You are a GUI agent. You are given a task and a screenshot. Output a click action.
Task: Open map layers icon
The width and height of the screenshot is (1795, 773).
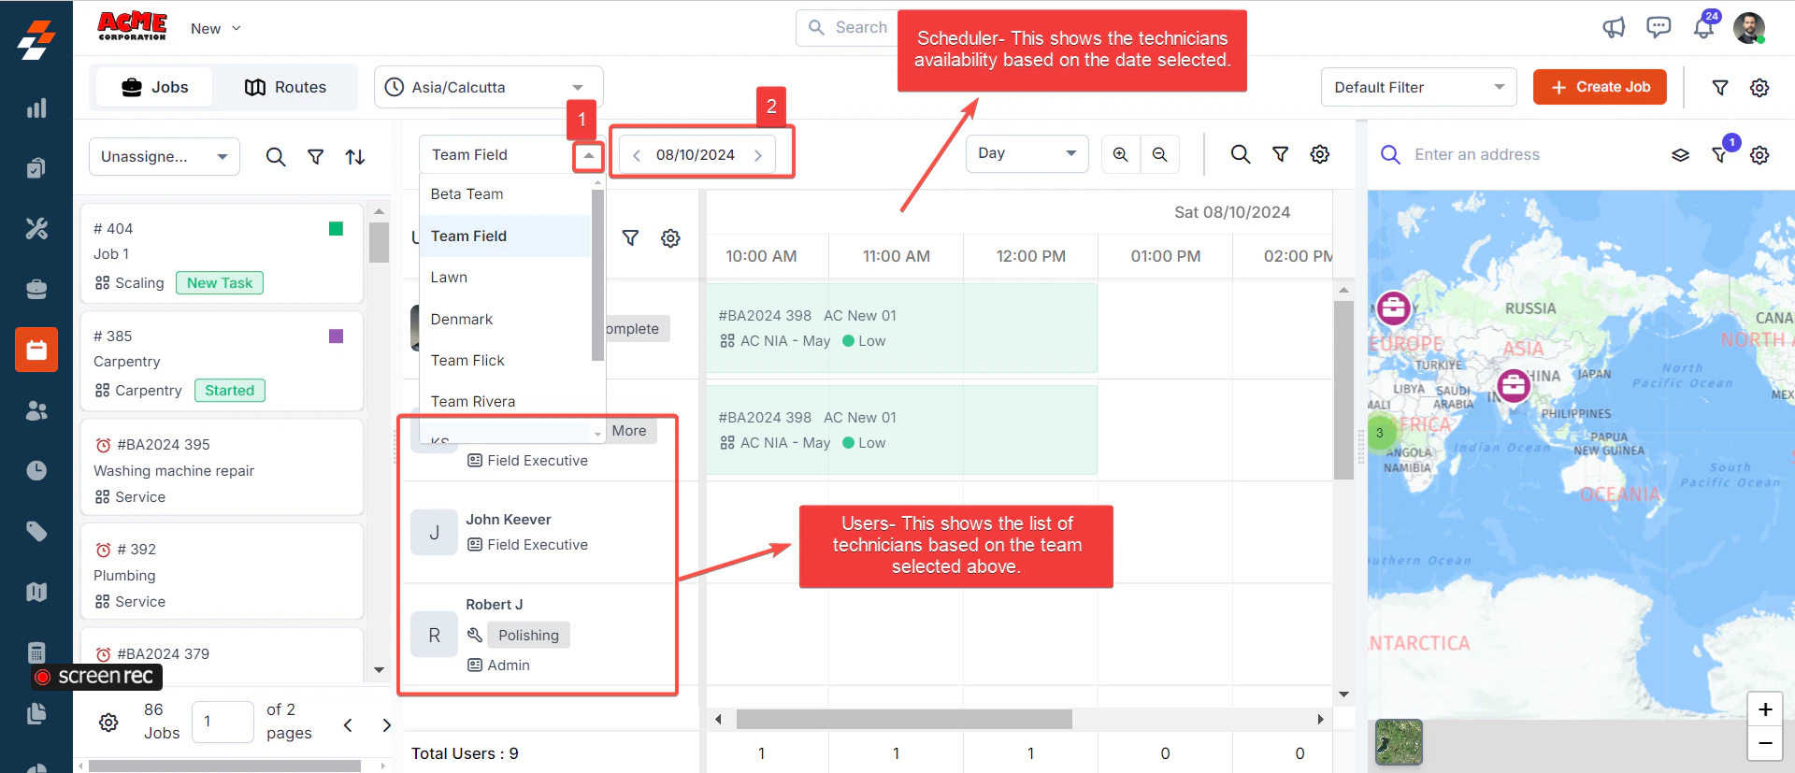coord(1680,155)
